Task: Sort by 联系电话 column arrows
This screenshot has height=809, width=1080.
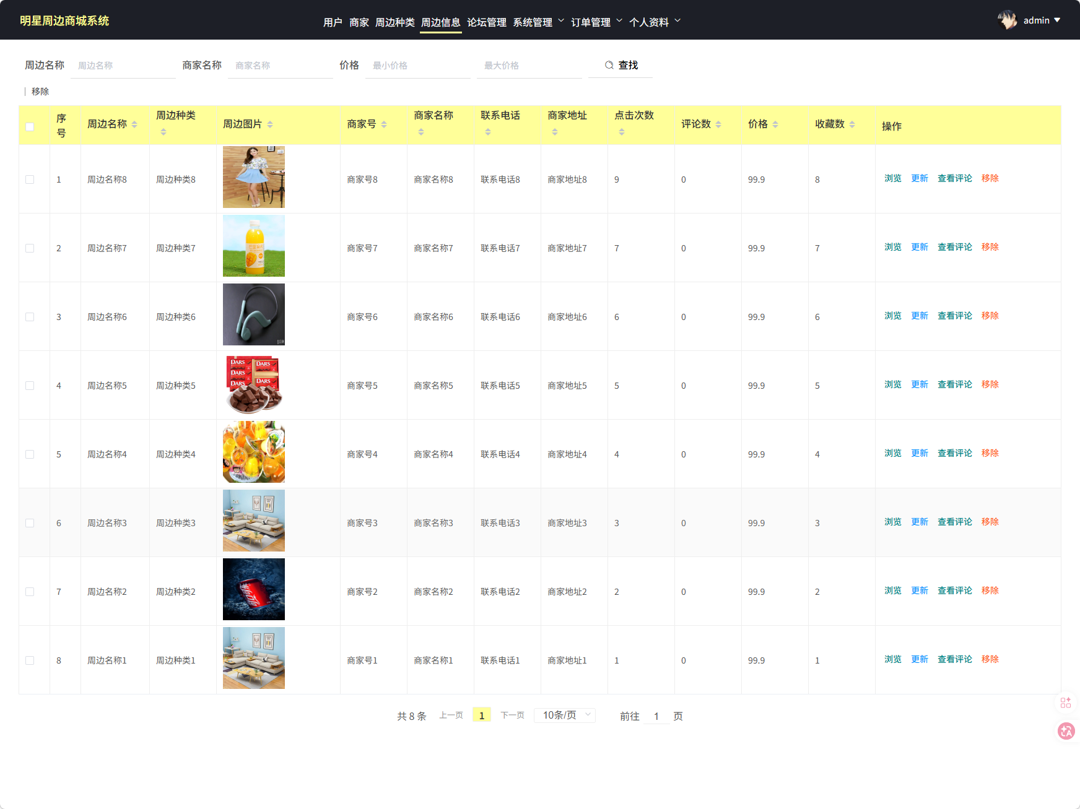Action: [x=488, y=132]
